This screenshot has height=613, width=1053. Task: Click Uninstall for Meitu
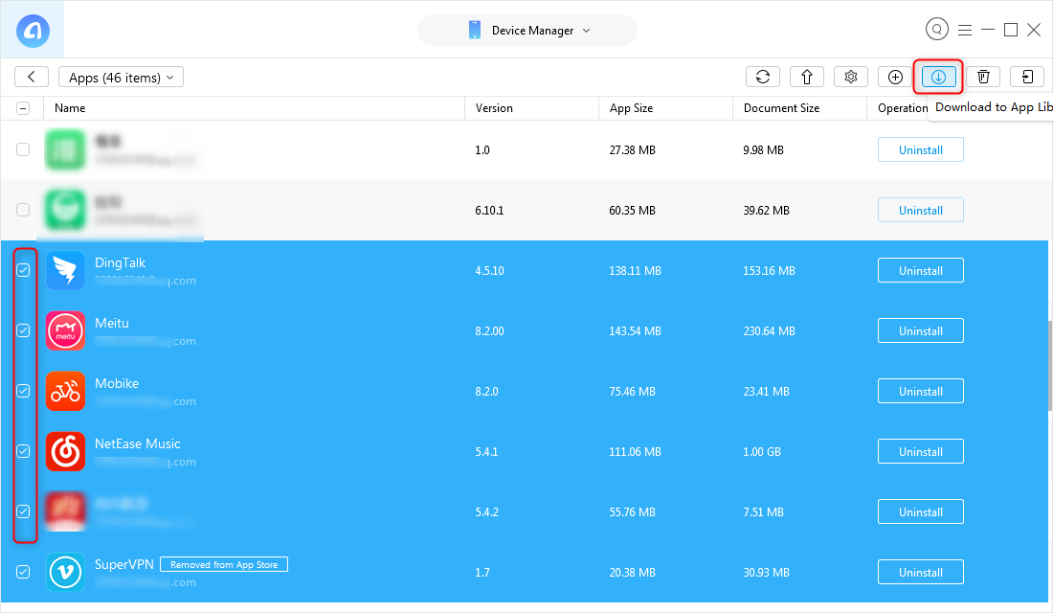click(x=921, y=330)
